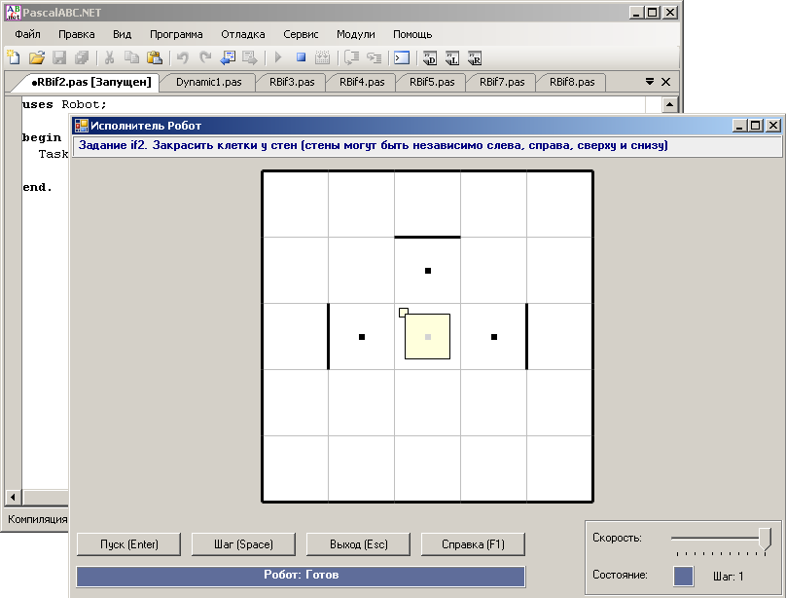Switch to the RBif4.pas tab
This screenshot has width=786, height=598.
pos(362,82)
